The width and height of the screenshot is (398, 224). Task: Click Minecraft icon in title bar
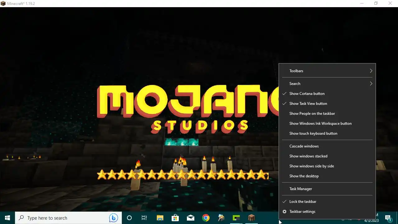[3, 3]
